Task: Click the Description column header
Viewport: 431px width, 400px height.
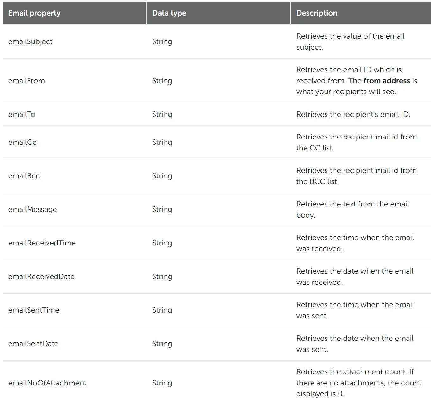Action: click(x=317, y=13)
